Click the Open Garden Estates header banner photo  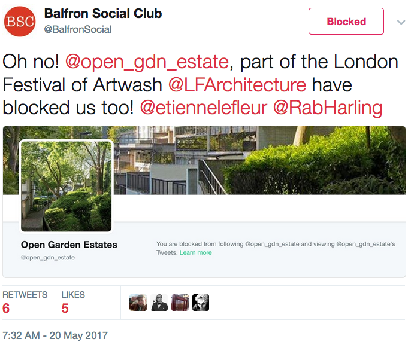(x=259, y=160)
